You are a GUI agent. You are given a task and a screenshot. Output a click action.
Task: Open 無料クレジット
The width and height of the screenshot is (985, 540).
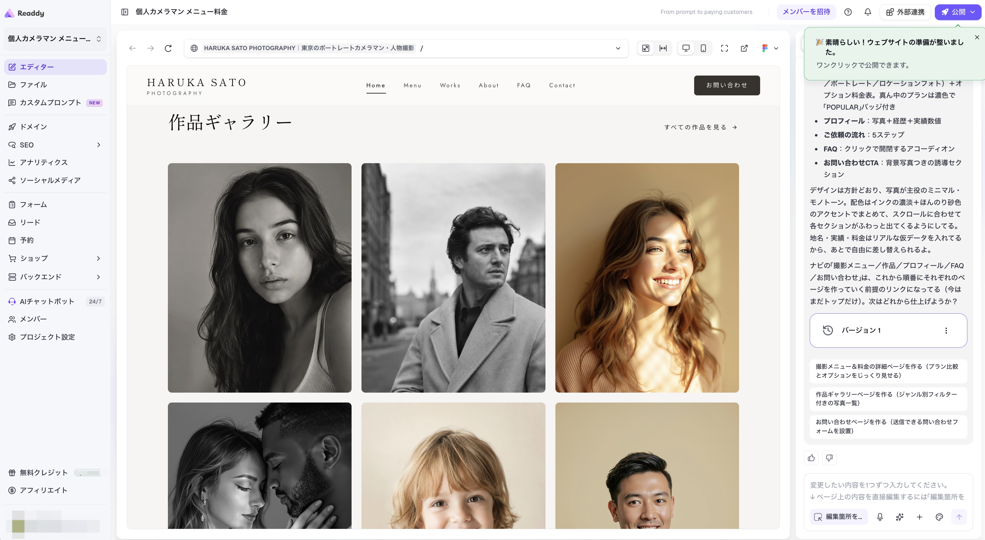click(x=55, y=473)
